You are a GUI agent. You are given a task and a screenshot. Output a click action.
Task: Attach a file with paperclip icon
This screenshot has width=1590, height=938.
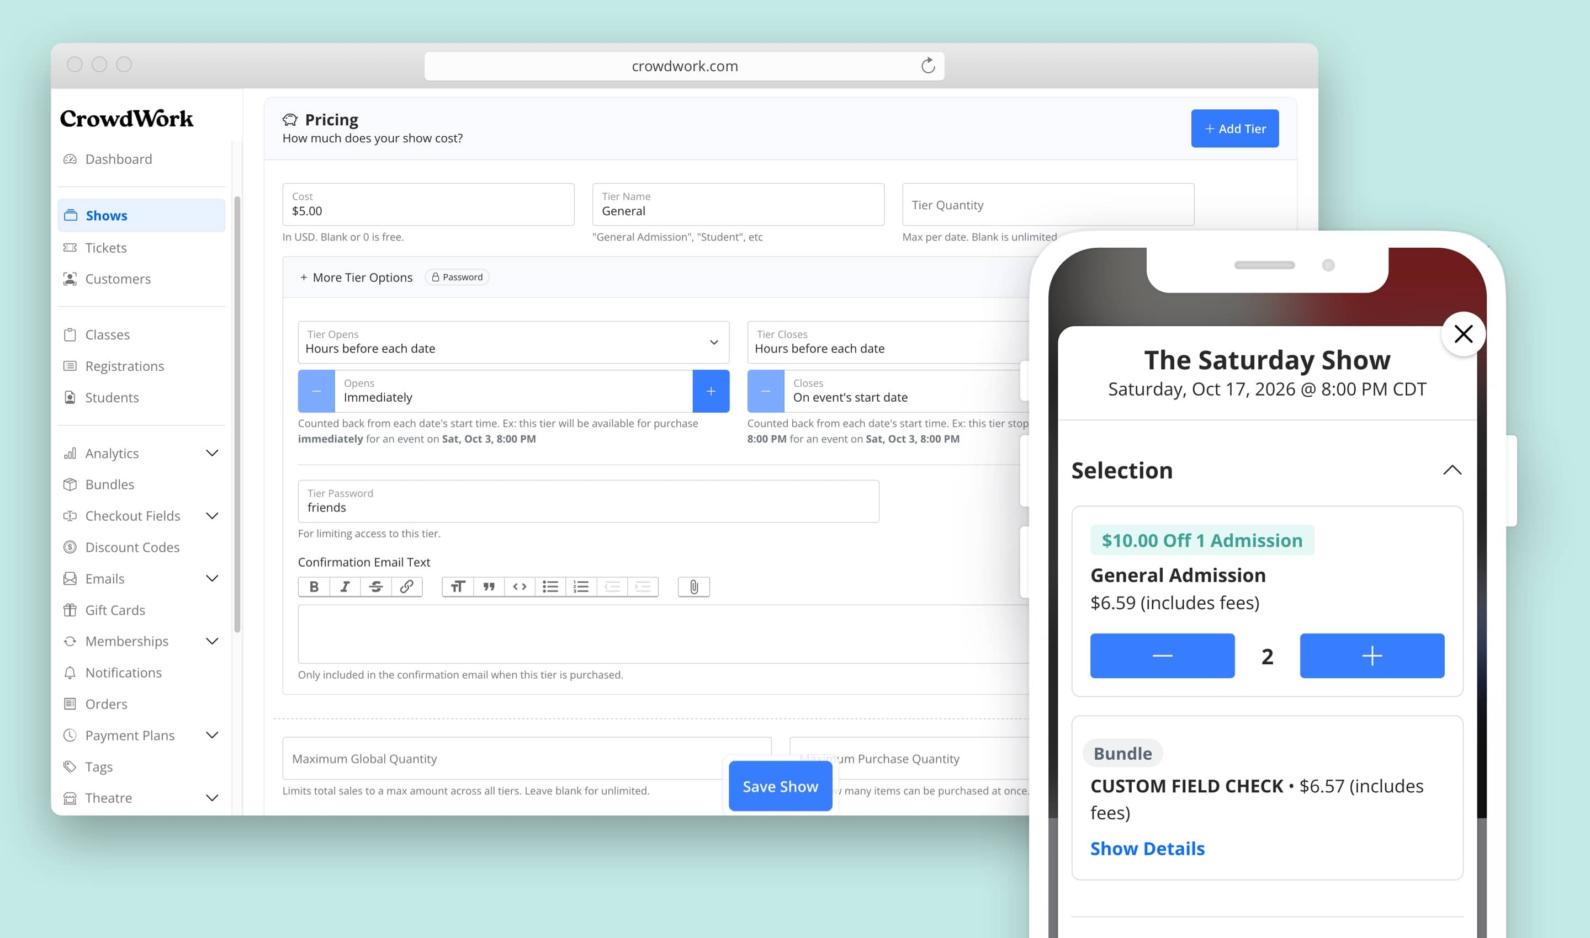(x=694, y=587)
